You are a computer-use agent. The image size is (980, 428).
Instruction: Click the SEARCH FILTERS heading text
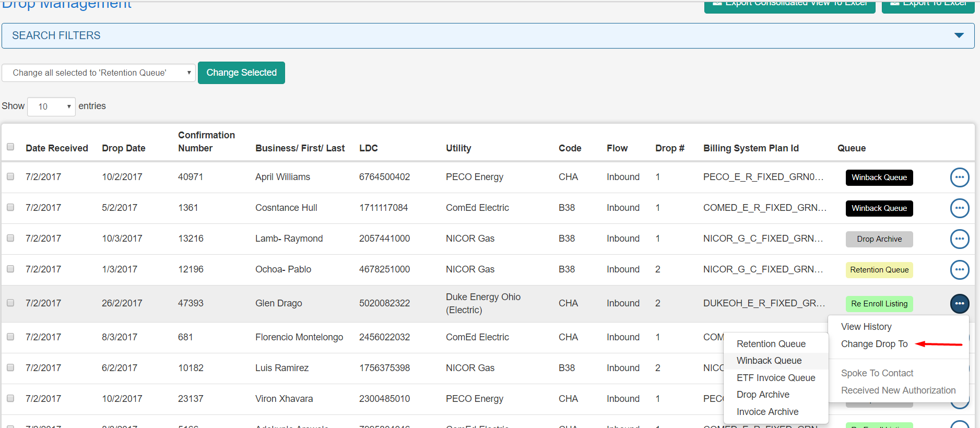(56, 35)
